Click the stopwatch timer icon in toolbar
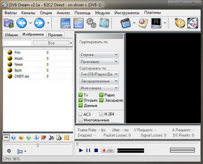The height and width of the screenshot is (164, 203). tap(180, 23)
